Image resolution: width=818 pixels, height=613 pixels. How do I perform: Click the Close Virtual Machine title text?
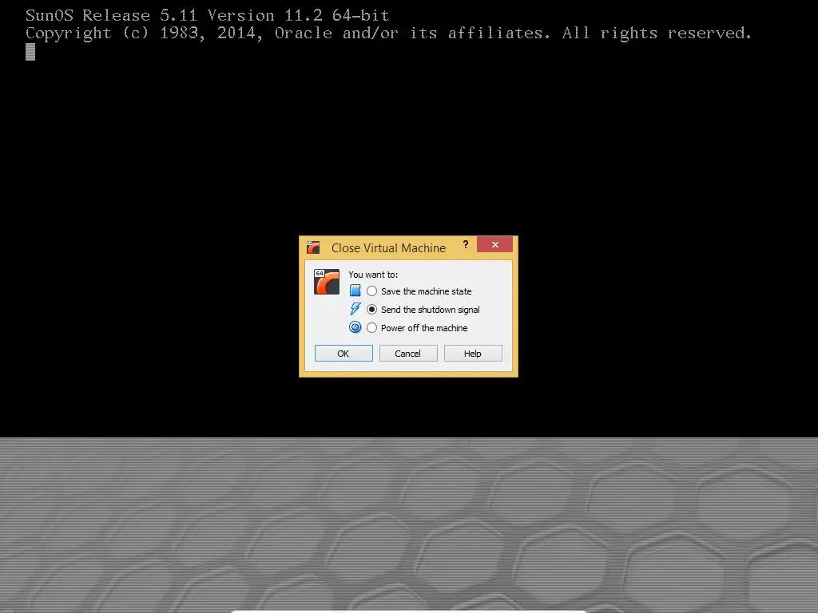click(388, 247)
